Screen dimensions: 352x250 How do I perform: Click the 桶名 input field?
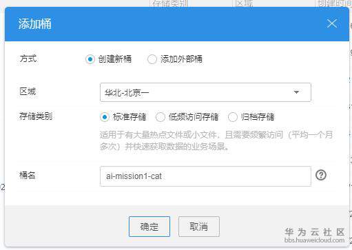[205, 176]
